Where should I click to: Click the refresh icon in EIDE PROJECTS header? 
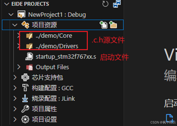[105, 4]
